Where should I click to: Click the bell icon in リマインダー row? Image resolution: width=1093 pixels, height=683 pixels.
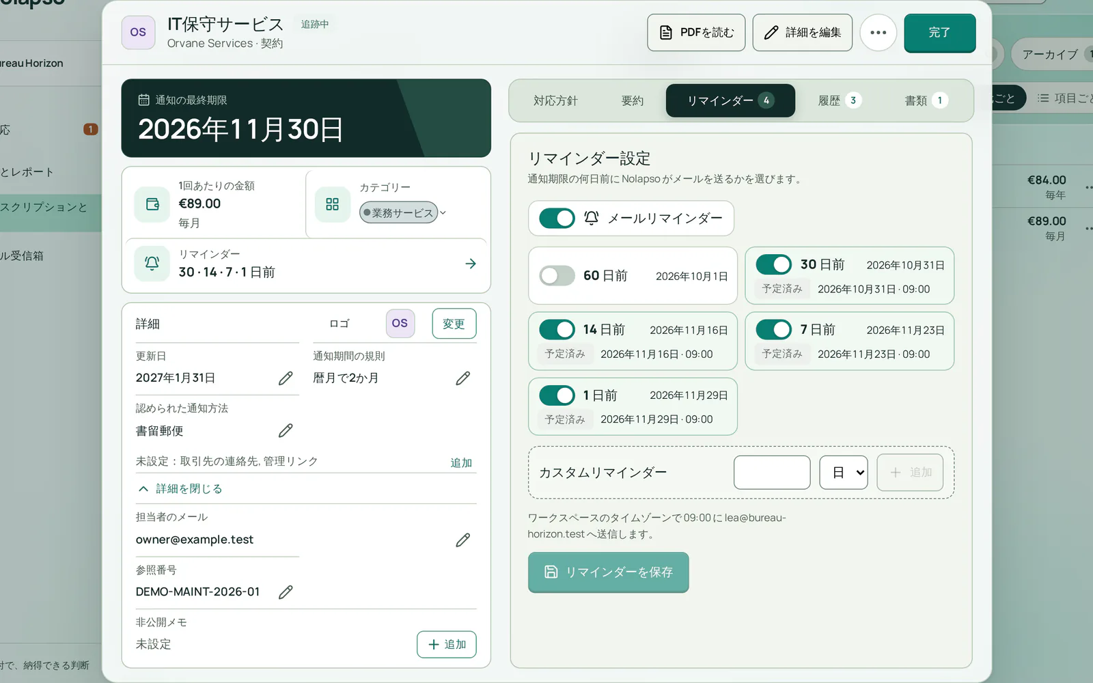[x=152, y=264]
